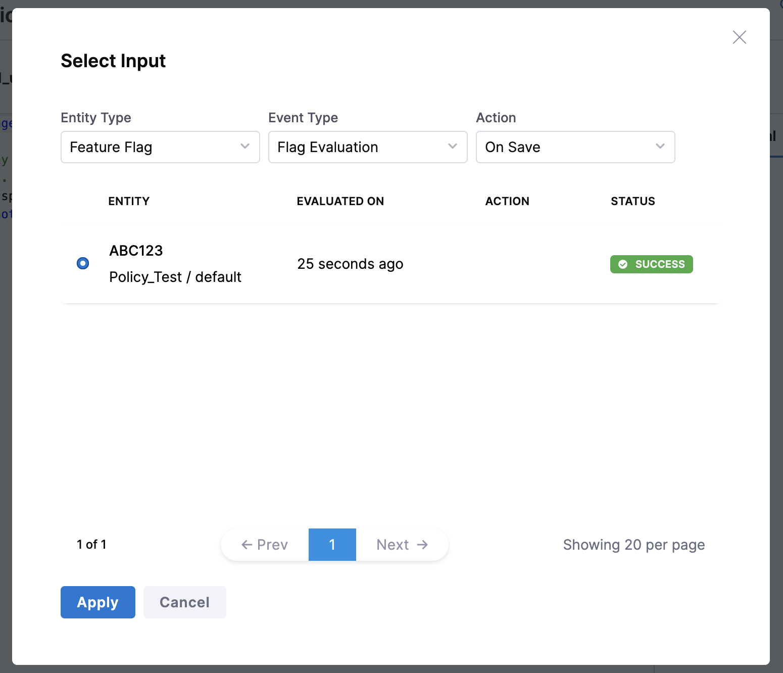Click the ENTITY column header
Viewport: 783px width, 673px height.
129,201
